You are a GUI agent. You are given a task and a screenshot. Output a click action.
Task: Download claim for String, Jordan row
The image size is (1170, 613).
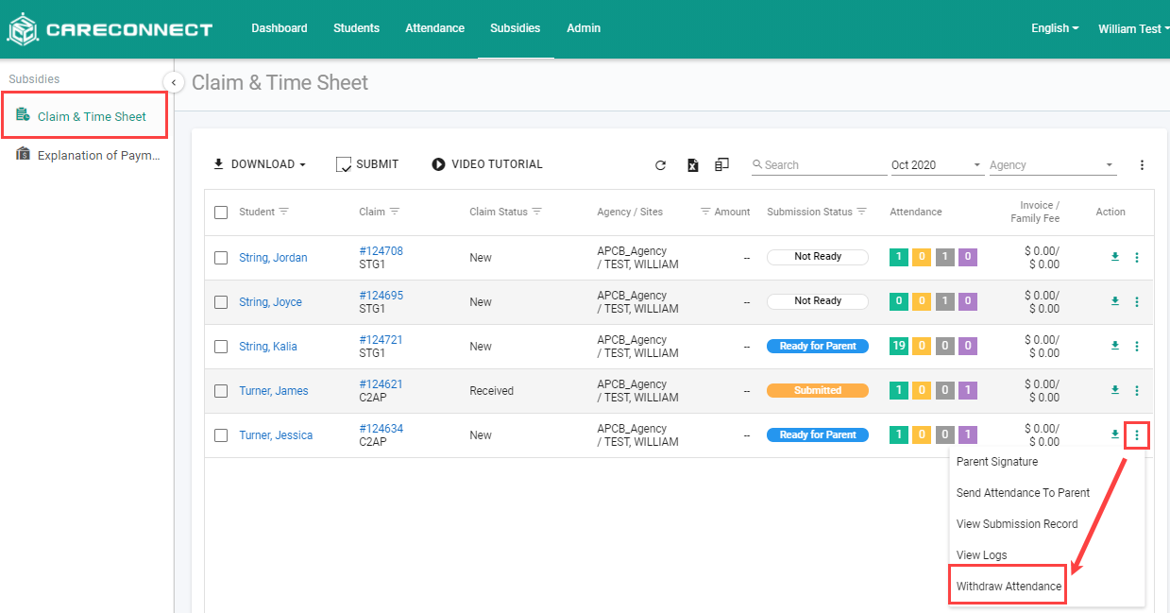point(1115,257)
